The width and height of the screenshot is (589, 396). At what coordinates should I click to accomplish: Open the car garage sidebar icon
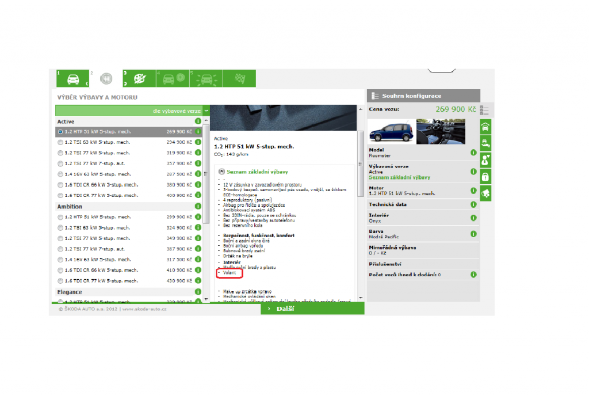485,127
